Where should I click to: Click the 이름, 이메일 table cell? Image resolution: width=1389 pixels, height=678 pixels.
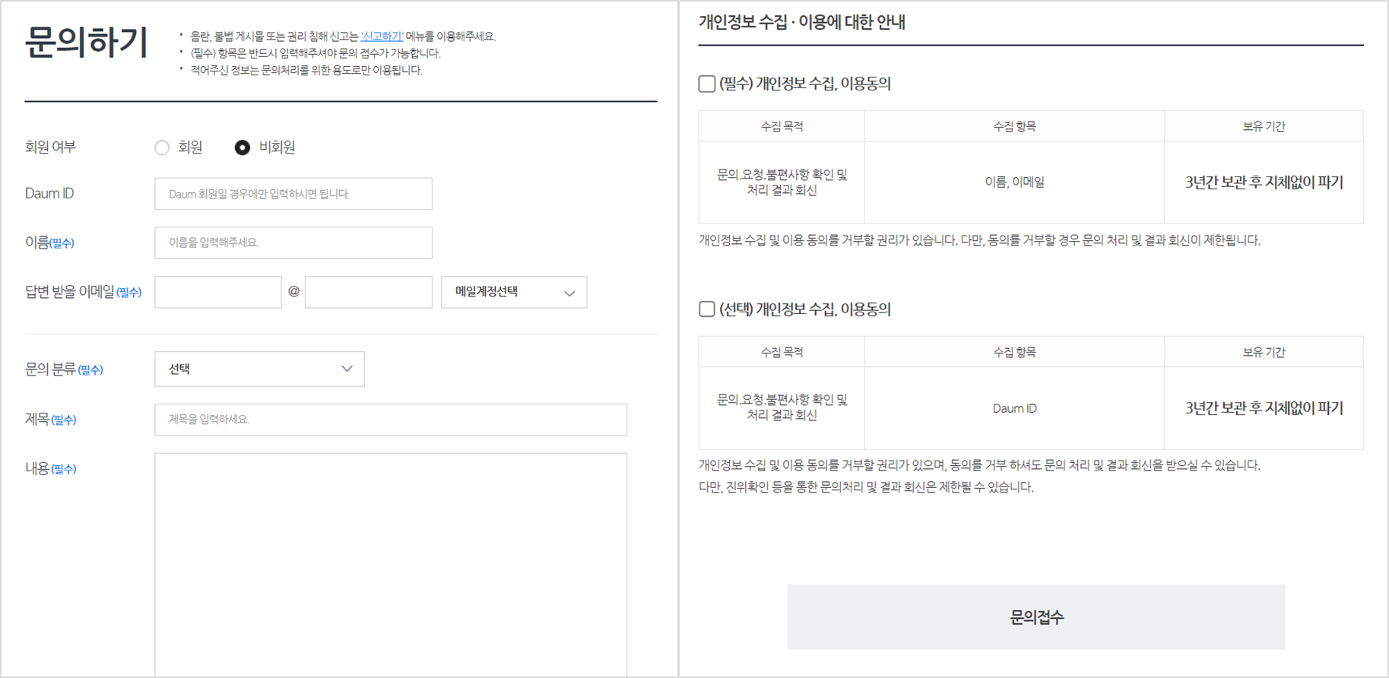click(1014, 182)
